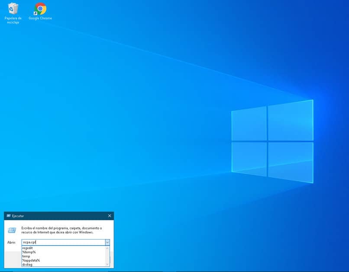Click the large Run icon beside the description
Screen dimensions: 349x272
click(12, 230)
